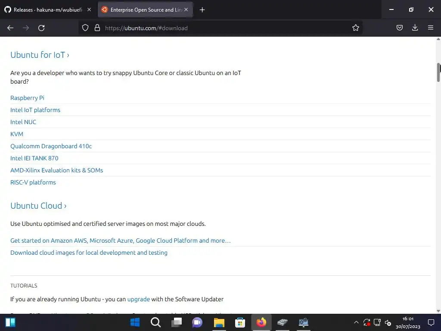Click the sync update tray icon
Screen dimensions: 441x331
pos(366,322)
